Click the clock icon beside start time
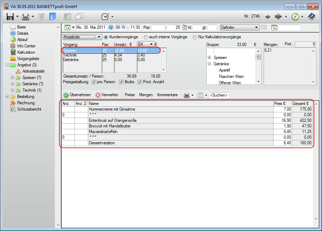 point(111,27)
